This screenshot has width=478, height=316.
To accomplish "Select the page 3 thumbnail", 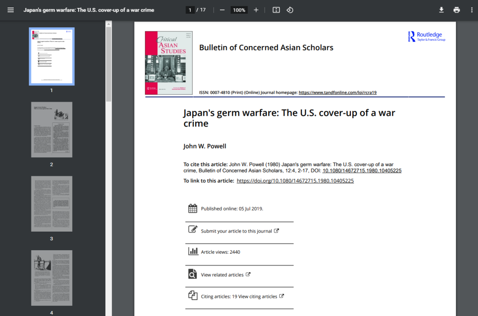I will click(52, 204).
